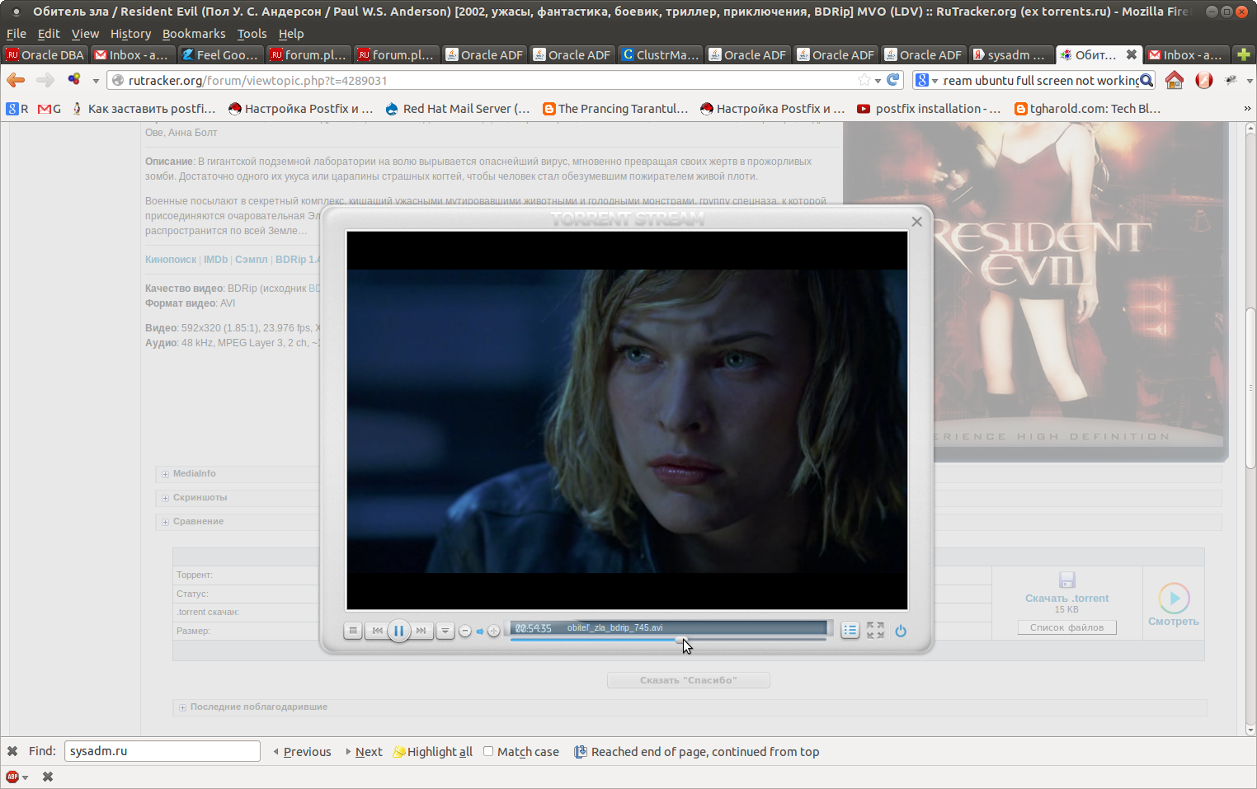This screenshot has width=1257, height=789.
Task: Toggle Highlight all in find bar
Action: coord(433,751)
